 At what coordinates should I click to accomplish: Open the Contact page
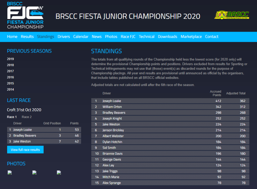click(212, 36)
